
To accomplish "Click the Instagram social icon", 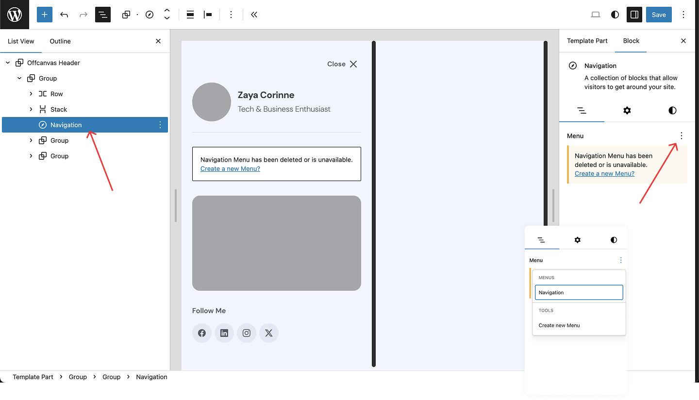I will [x=247, y=333].
